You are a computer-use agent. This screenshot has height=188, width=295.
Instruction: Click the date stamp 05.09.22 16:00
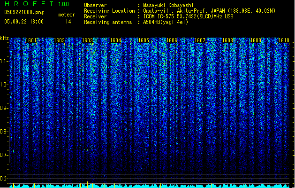coord(24,22)
